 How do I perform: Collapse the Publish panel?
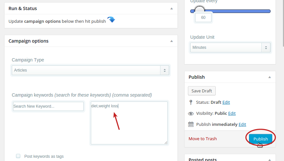pos(270,77)
